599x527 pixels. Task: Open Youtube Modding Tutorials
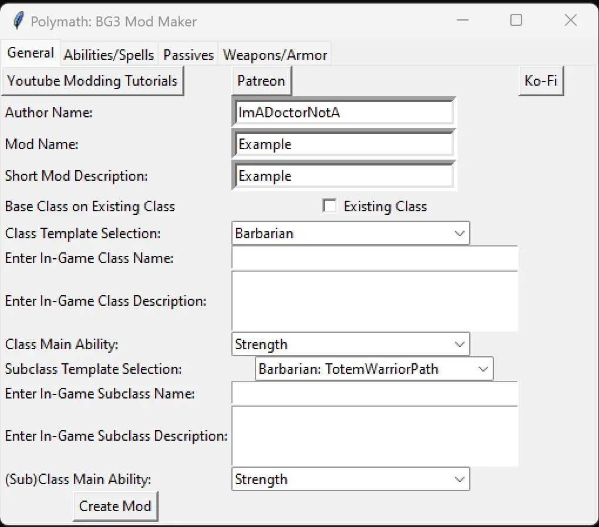[x=92, y=80]
